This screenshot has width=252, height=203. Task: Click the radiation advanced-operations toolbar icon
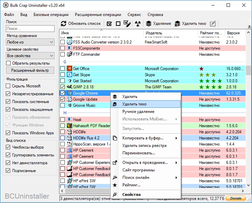click(138, 24)
